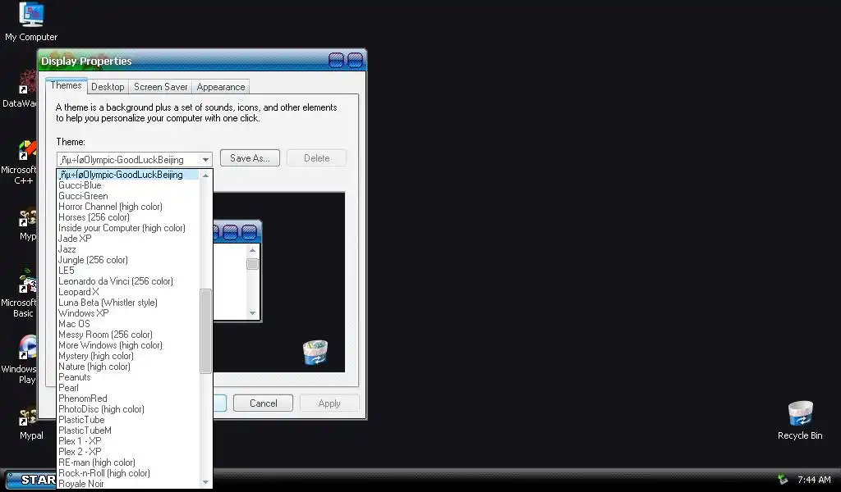841x492 pixels.
Task: Choose Messy Room (256 color) theme
Action: (x=127, y=335)
